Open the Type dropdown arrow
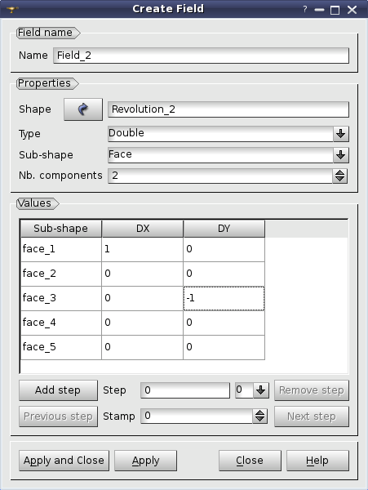Viewport: 368px width, 490px height. point(340,134)
